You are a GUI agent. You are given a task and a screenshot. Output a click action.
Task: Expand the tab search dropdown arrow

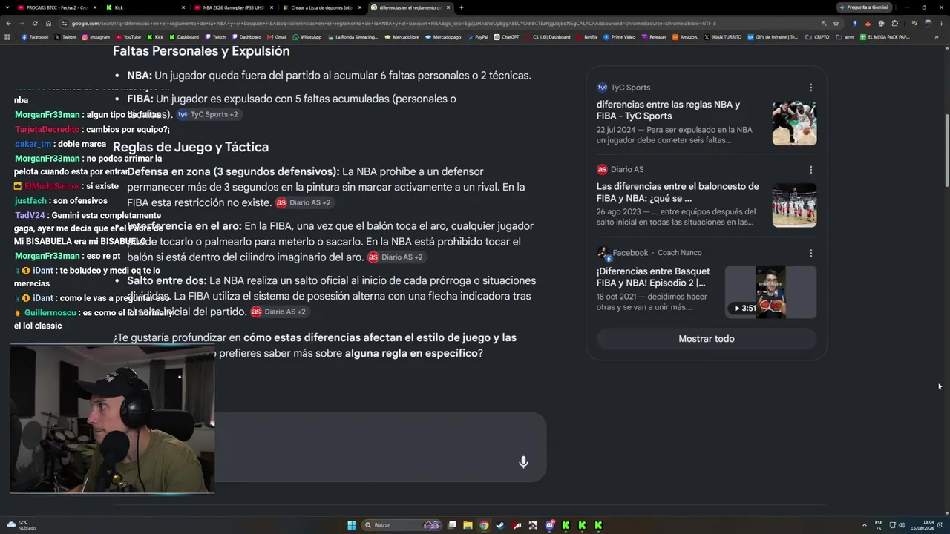point(7,7)
